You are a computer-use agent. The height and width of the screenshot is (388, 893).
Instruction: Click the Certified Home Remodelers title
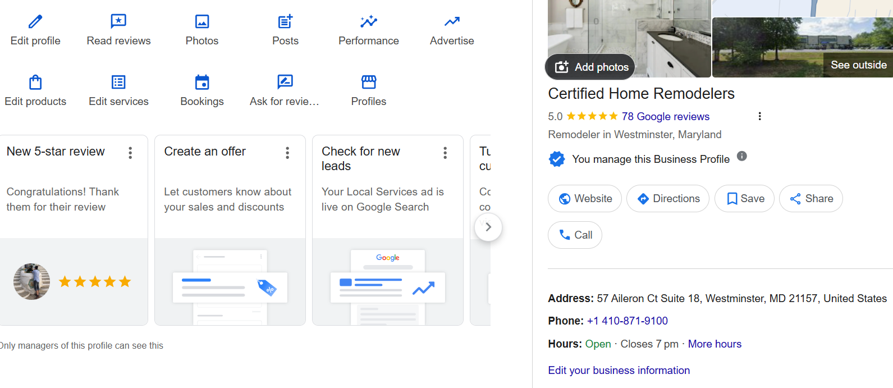tap(641, 93)
